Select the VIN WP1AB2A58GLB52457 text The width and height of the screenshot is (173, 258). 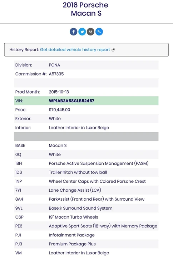coord(71,101)
